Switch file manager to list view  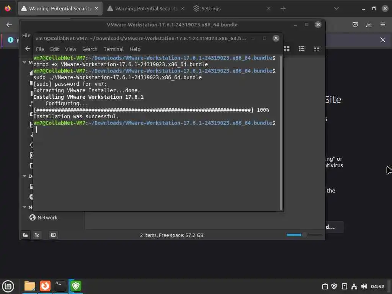(x=302, y=49)
